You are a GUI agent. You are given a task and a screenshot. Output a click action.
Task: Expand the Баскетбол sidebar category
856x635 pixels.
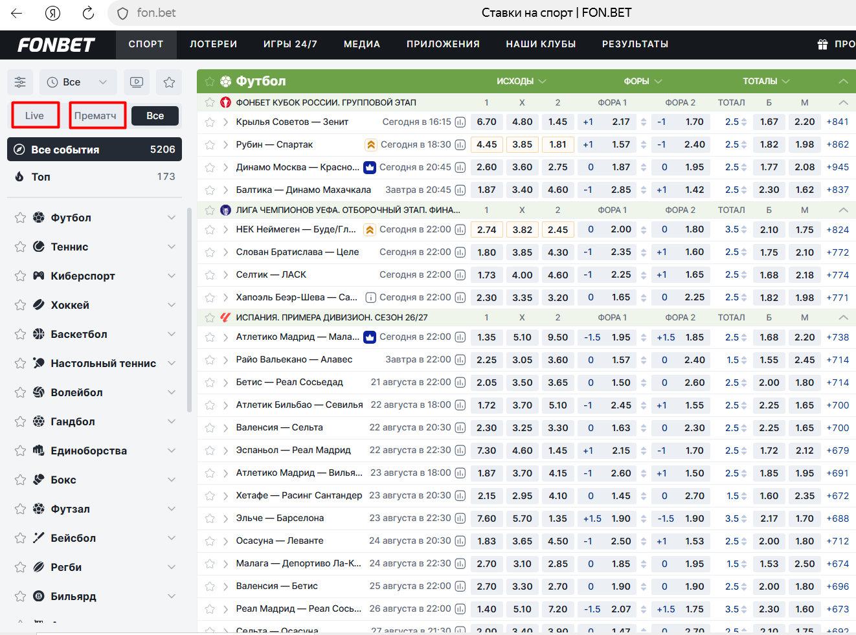[172, 334]
